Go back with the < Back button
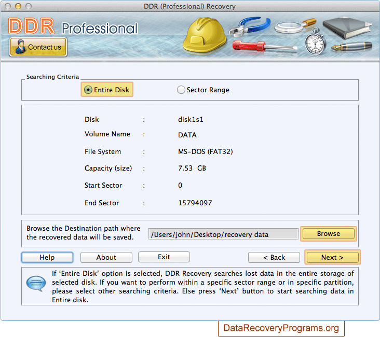Viewport: 380px width, 337px height. coord(274,257)
